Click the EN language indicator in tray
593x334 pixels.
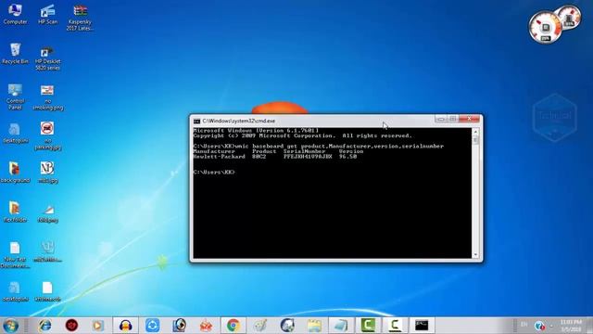pyautogui.click(x=524, y=325)
